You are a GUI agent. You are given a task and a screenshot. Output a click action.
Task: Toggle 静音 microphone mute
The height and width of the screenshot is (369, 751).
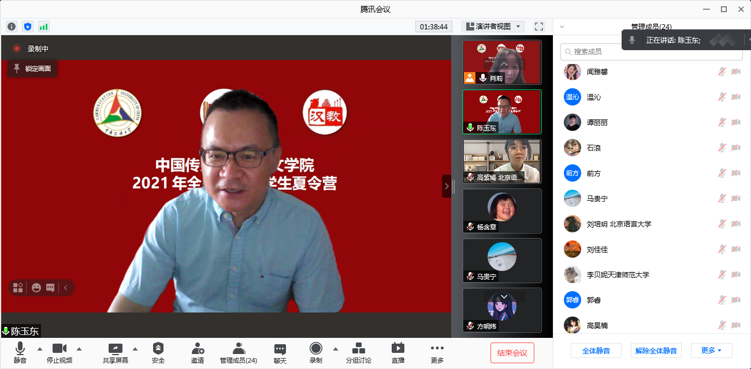click(20, 349)
